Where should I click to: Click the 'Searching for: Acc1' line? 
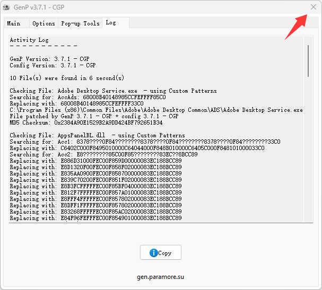145,142
